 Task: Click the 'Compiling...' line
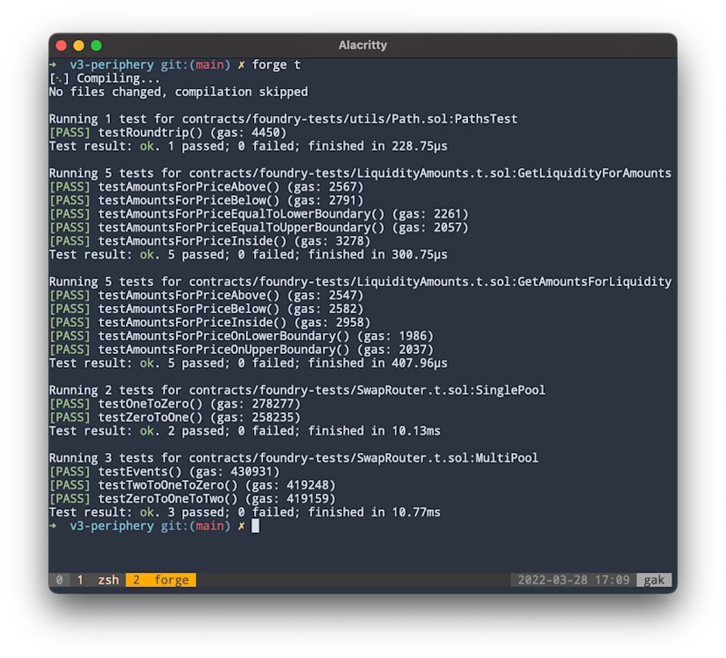(x=104, y=78)
